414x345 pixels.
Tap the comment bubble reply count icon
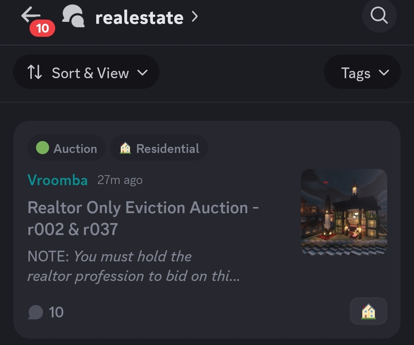(x=35, y=312)
